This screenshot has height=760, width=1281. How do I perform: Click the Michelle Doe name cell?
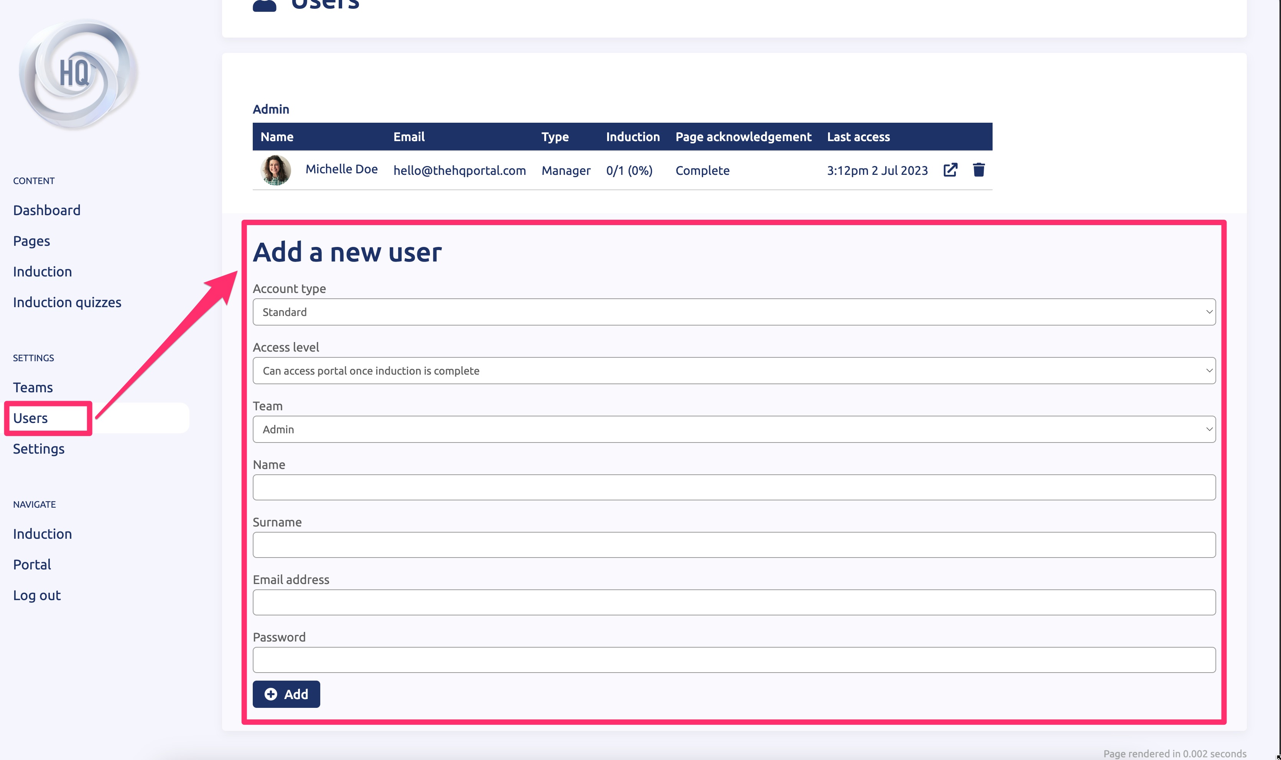(x=342, y=169)
